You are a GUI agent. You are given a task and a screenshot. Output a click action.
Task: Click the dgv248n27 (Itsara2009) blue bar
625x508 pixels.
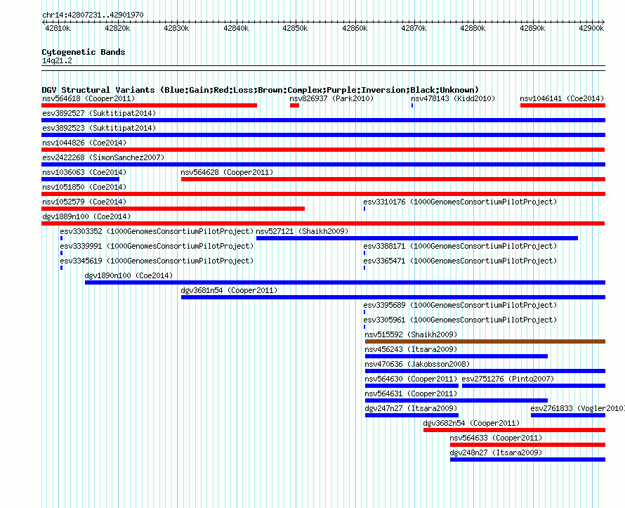tap(527, 460)
